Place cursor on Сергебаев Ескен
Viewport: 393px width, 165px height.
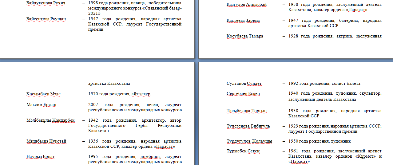(x=243, y=94)
